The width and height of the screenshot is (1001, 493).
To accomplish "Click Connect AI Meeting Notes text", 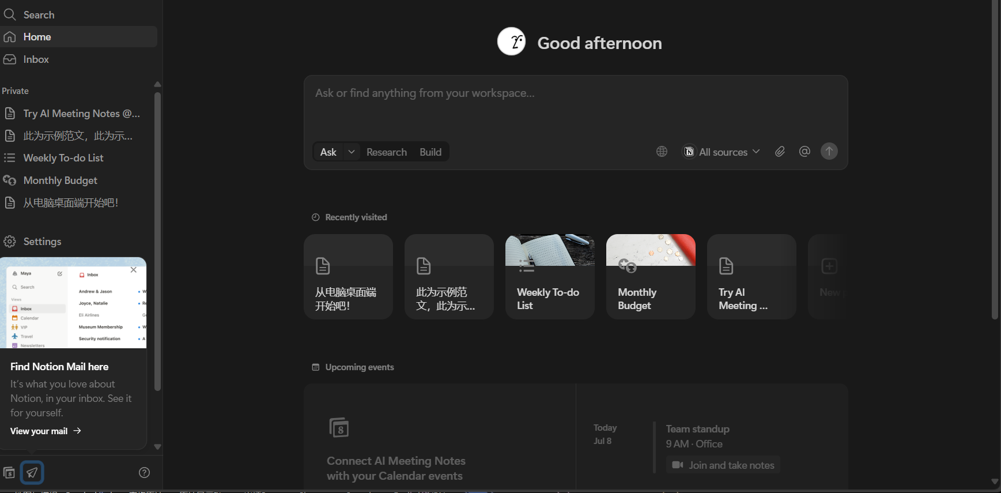I will click(396, 468).
